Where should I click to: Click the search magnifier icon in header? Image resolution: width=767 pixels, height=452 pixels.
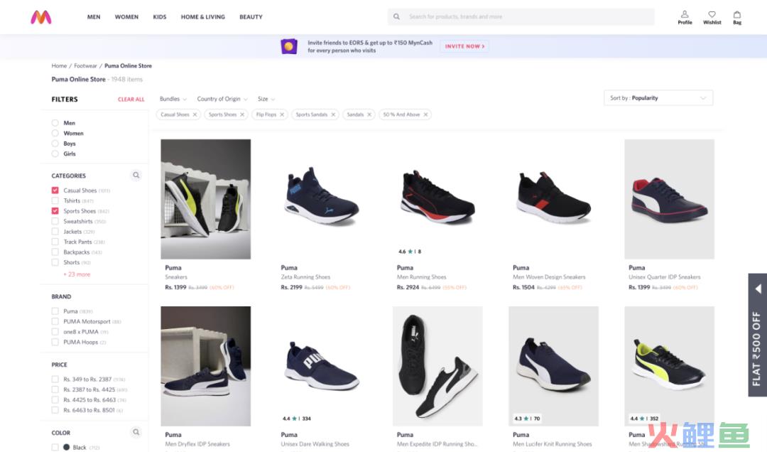397,16
